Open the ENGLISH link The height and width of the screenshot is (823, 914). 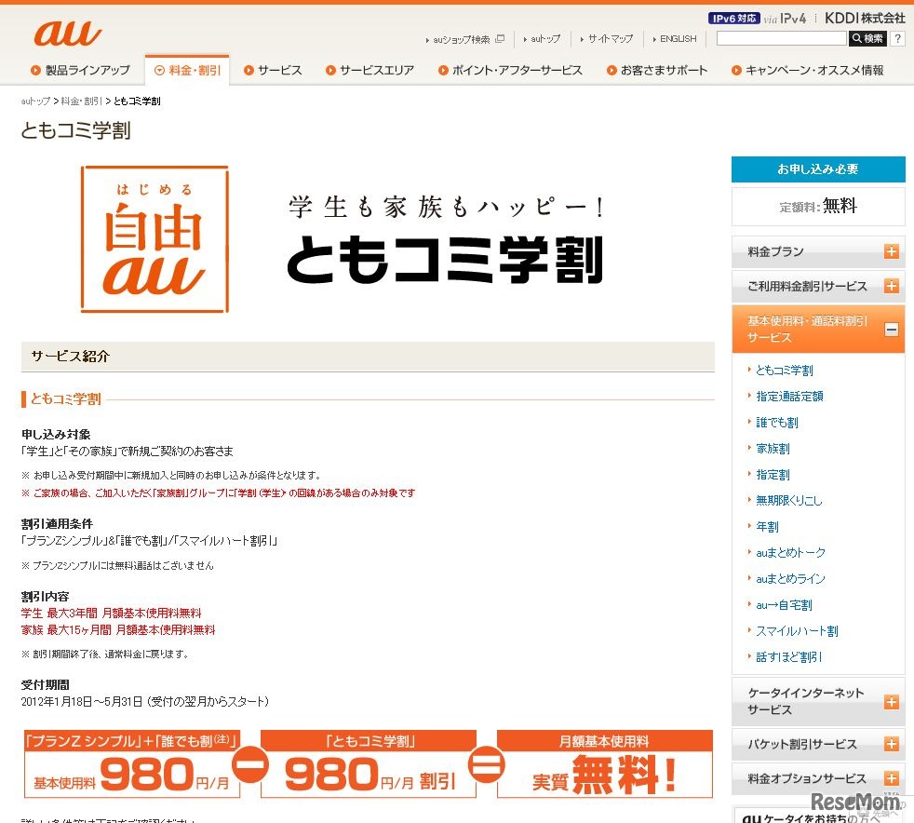pyautogui.click(x=676, y=39)
